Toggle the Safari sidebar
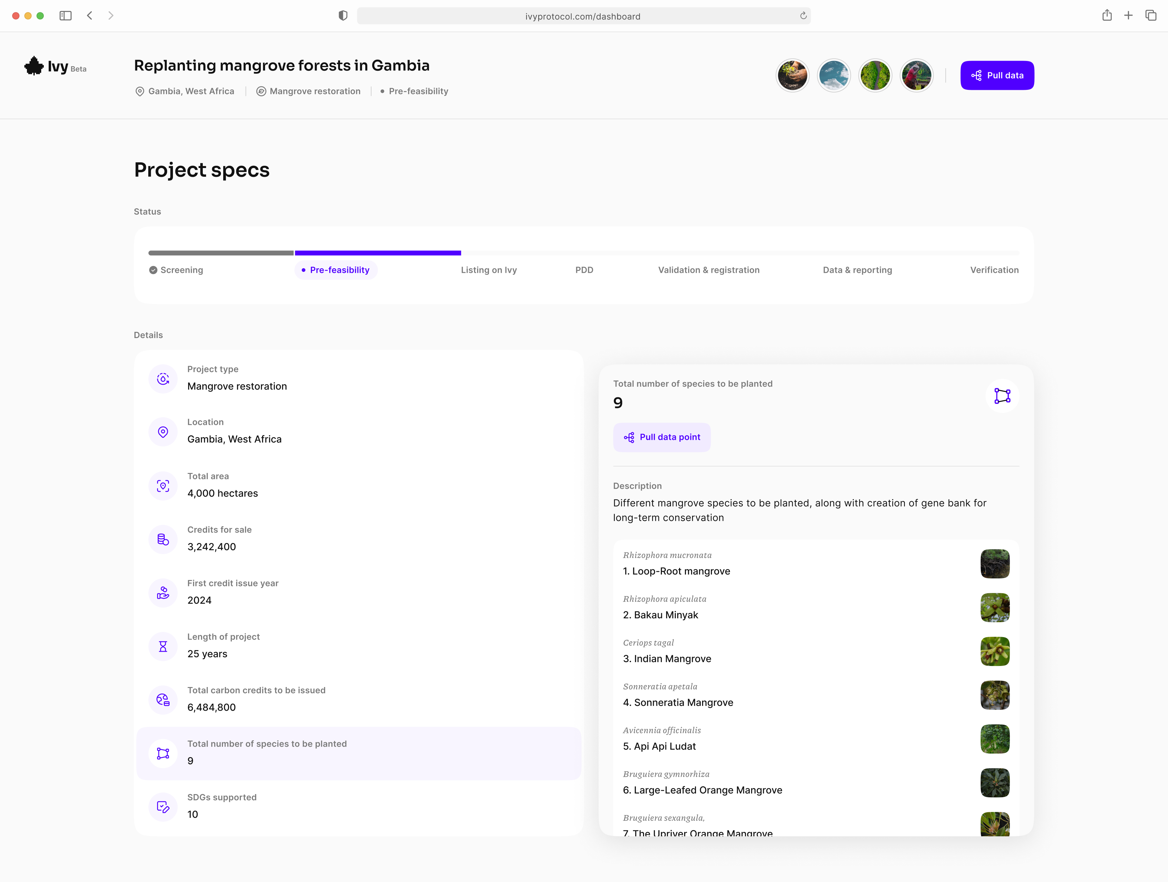This screenshot has height=882, width=1168. (x=66, y=16)
